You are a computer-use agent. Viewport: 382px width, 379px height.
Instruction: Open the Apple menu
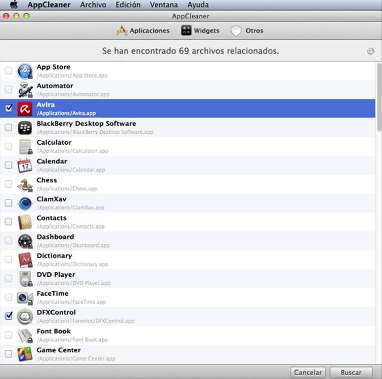click(14, 4)
